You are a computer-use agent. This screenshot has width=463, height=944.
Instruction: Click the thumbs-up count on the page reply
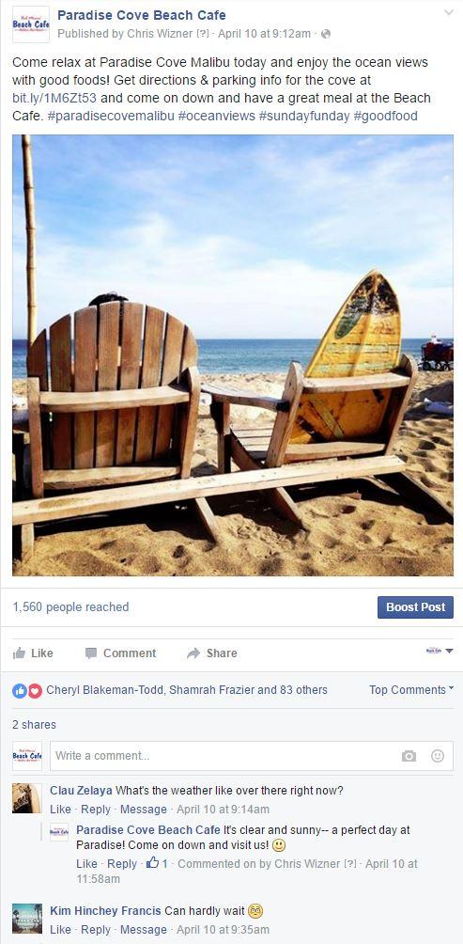[x=157, y=863]
